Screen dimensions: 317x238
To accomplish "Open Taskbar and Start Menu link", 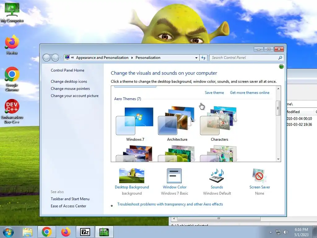I will click(x=70, y=199).
